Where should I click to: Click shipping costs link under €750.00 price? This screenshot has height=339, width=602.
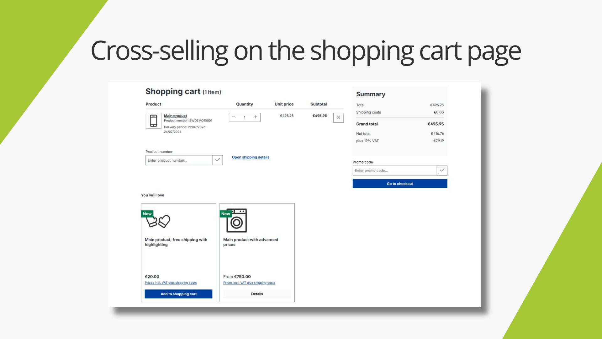tap(249, 283)
